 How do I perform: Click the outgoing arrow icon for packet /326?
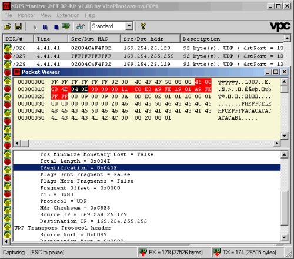click(8, 48)
